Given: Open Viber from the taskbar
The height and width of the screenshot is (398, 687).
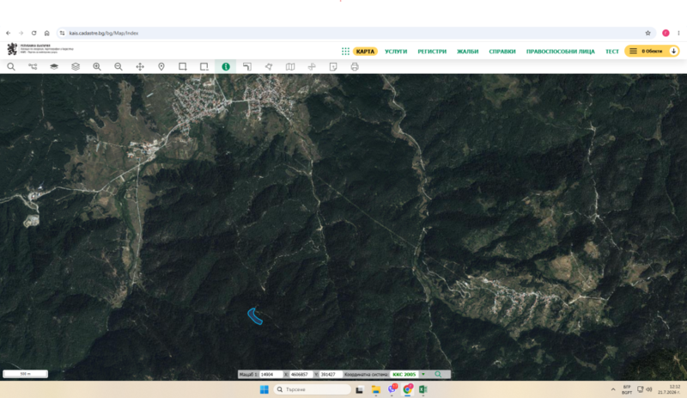Looking at the screenshot, I should click(392, 389).
